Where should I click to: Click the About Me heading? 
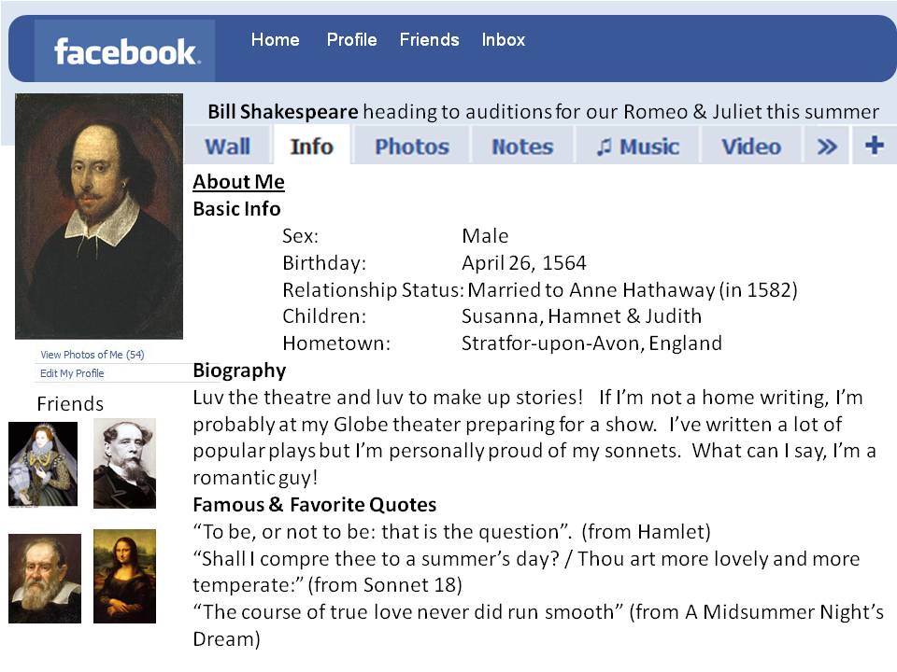coord(238,182)
